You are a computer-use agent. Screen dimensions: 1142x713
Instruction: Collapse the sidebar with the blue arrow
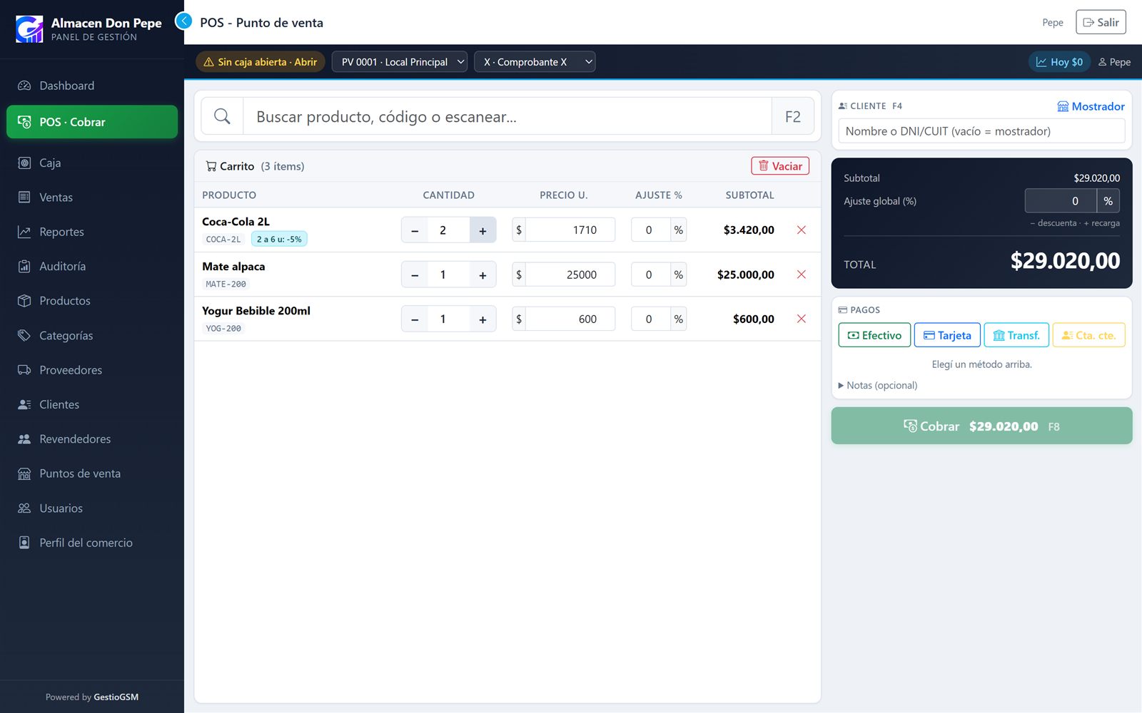183,21
